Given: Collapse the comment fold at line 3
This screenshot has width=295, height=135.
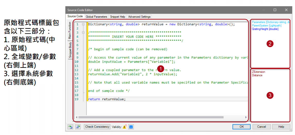Looking at the screenshot, I should 83,32.
